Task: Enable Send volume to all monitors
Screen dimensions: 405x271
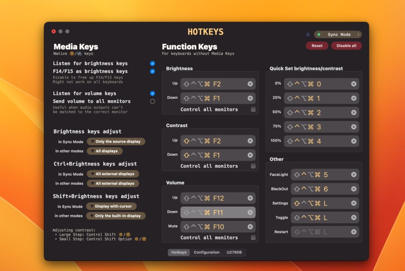Action: 152,101
